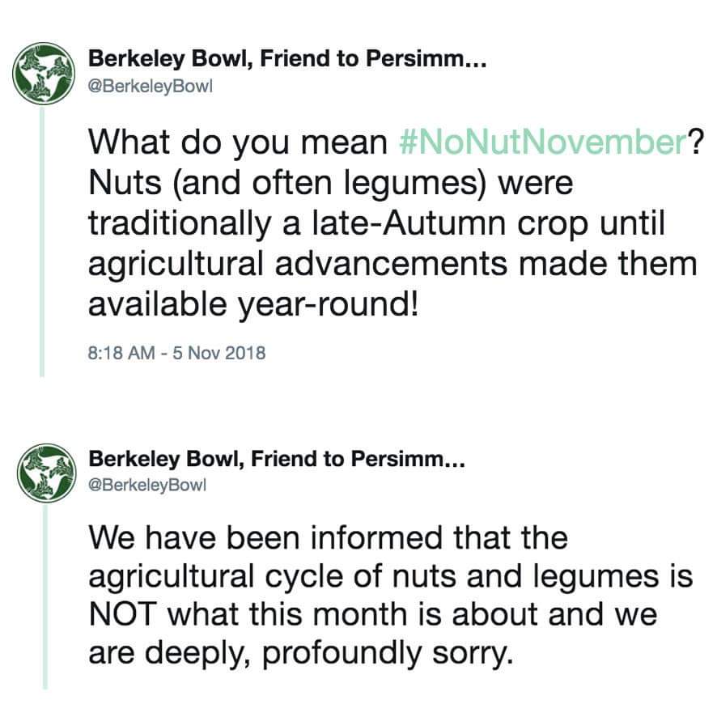Screen dimensions: 717x717
Task: Click the 'are deeply, profoundly sorry.' line
Action: tap(300, 653)
